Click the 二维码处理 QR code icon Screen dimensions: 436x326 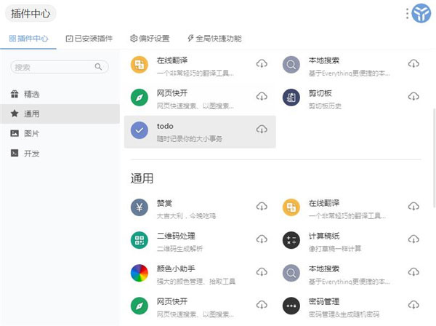point(140,240)
